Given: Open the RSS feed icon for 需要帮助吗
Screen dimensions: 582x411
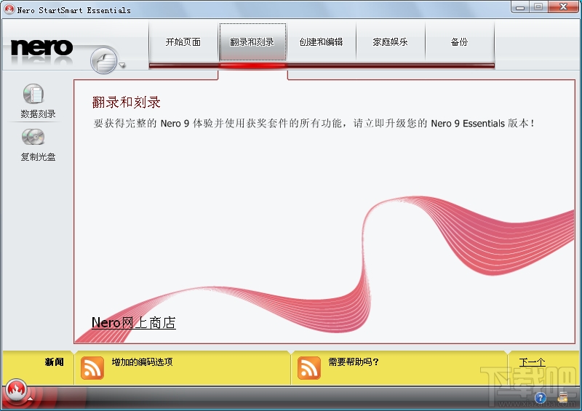Looking at the screenshot, I should point(308,368).
